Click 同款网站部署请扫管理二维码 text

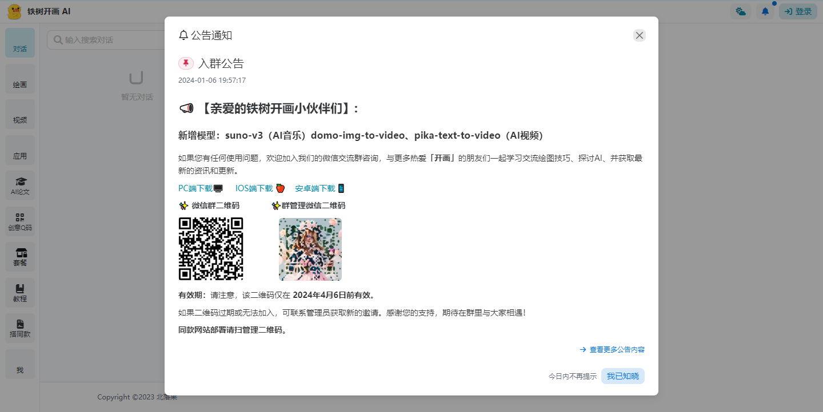click(x=233, y=330)
